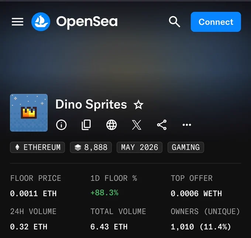Click the total volume 6.43 ETH value

tap(109, 227)
